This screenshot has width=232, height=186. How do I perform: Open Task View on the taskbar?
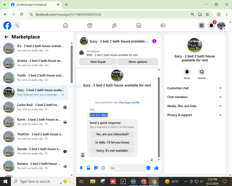pos(81,181)
